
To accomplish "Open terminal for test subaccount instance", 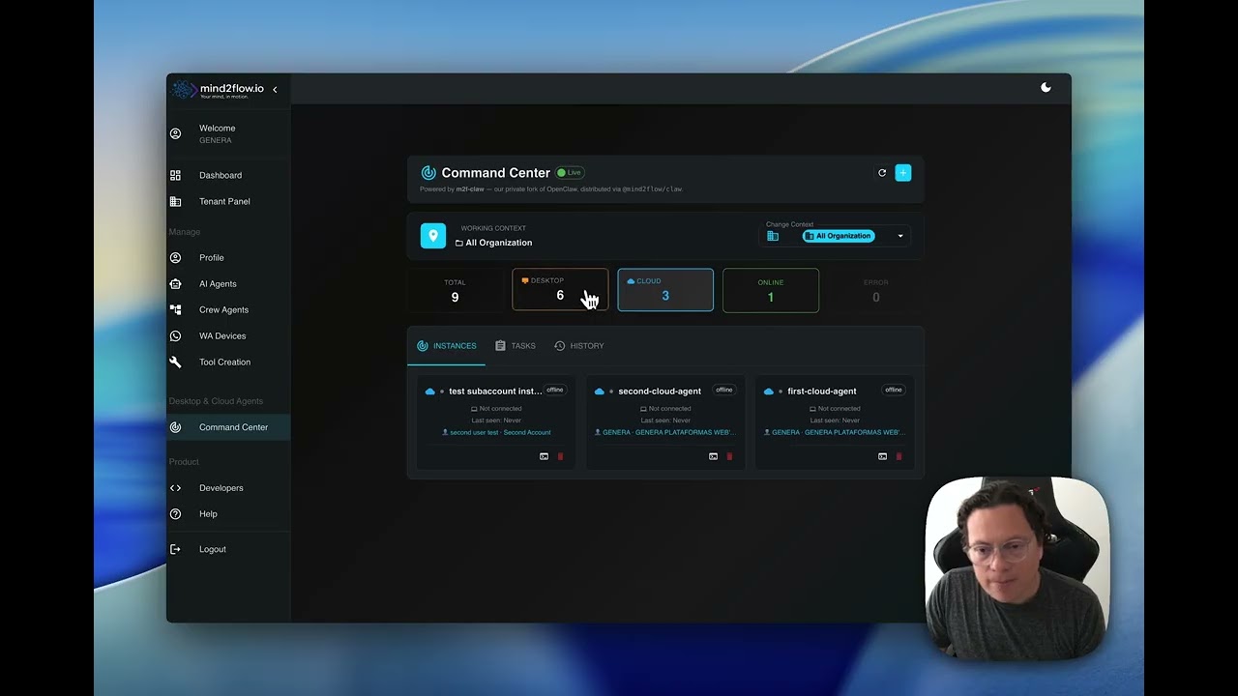I will (x=544, y=456).
